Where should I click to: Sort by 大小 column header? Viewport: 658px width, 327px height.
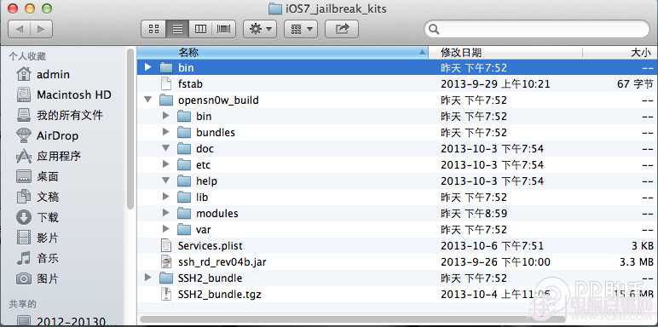(x=620, y=53)
